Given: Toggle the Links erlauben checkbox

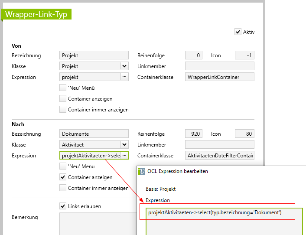Looking at the screenshot, I should pyautogui.click(x=63, y=206).
